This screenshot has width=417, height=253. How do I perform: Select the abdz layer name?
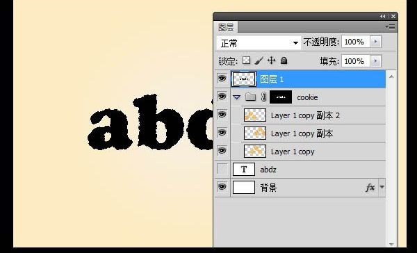tap(268, 170)
